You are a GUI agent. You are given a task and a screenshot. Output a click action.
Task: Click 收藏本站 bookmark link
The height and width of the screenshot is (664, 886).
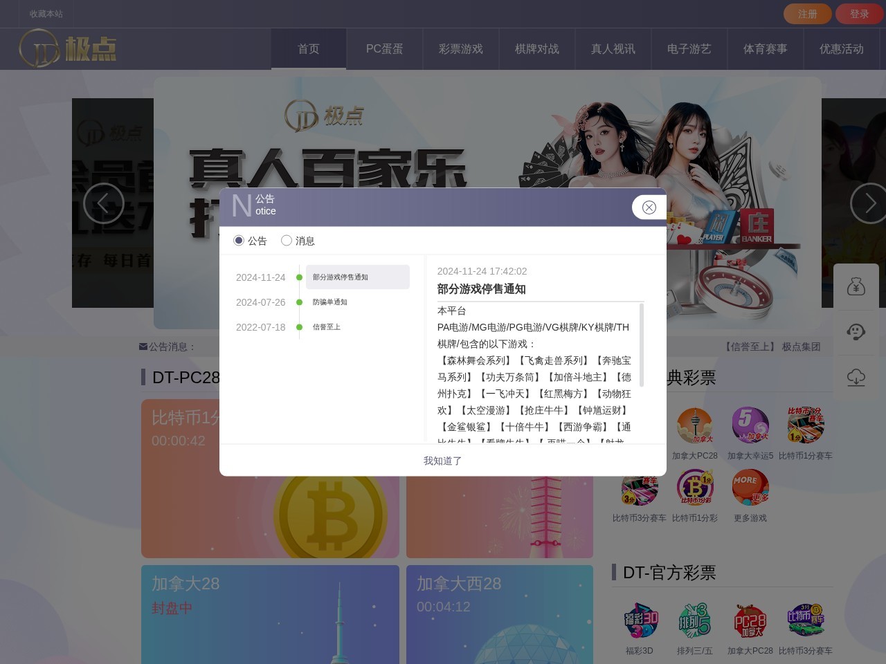click(x=46, y=14)
